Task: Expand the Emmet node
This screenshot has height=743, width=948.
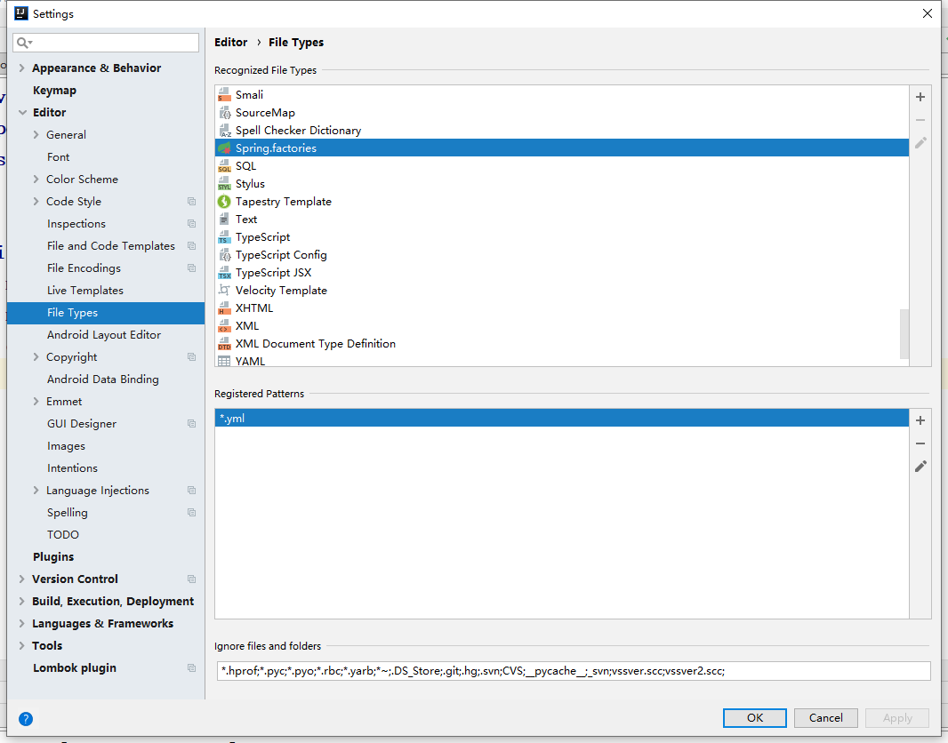Action: 36,401
